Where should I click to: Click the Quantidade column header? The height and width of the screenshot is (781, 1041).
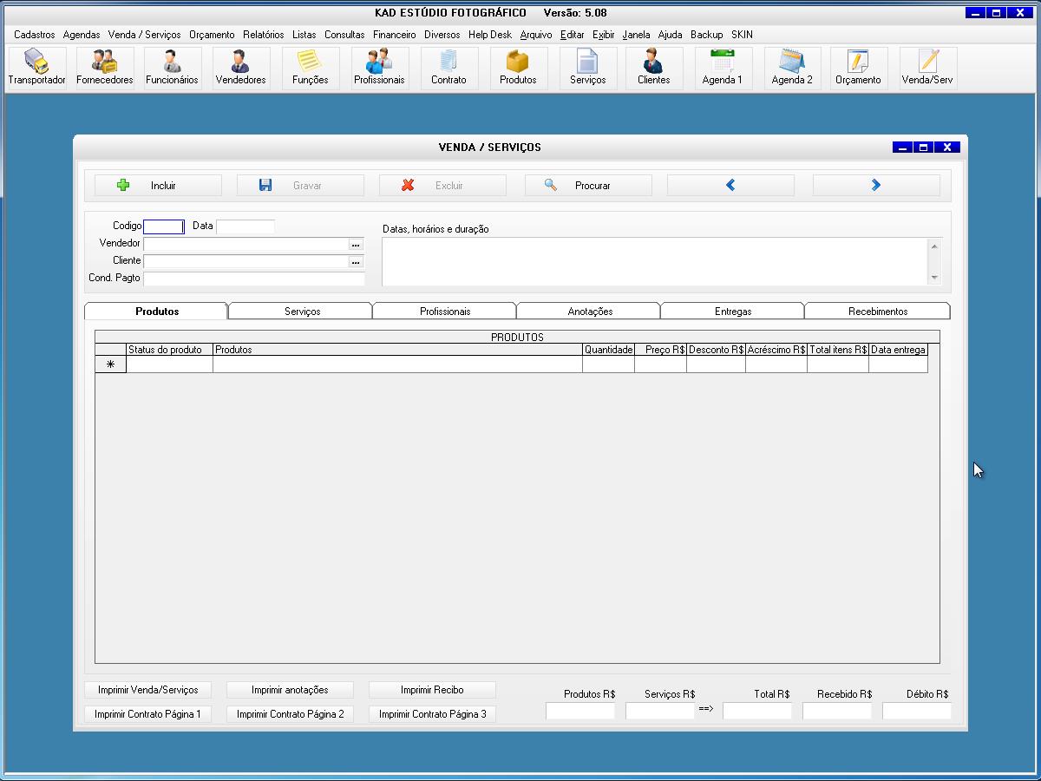pyautogui.click(x=609, y=350)
